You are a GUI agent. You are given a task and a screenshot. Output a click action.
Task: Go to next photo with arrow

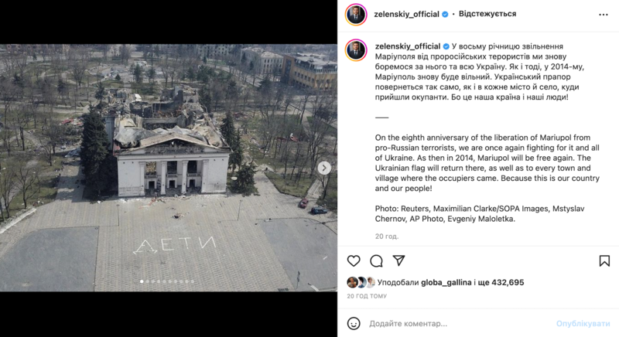click(x=324, y=168)
